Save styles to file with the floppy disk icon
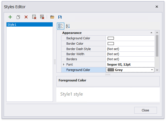The height and width of the screenshot is (121, 166). [60, 17]
